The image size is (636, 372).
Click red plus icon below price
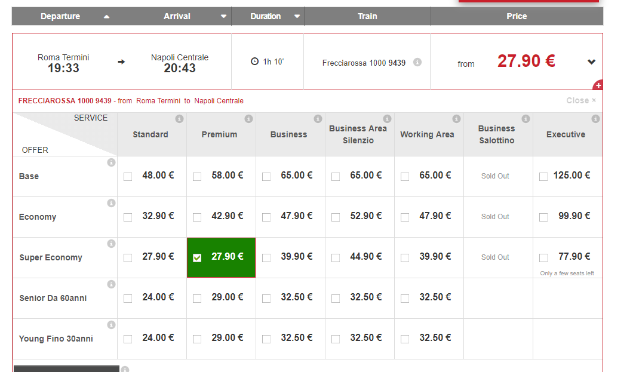pyautogui.click(x=598, y=85)
